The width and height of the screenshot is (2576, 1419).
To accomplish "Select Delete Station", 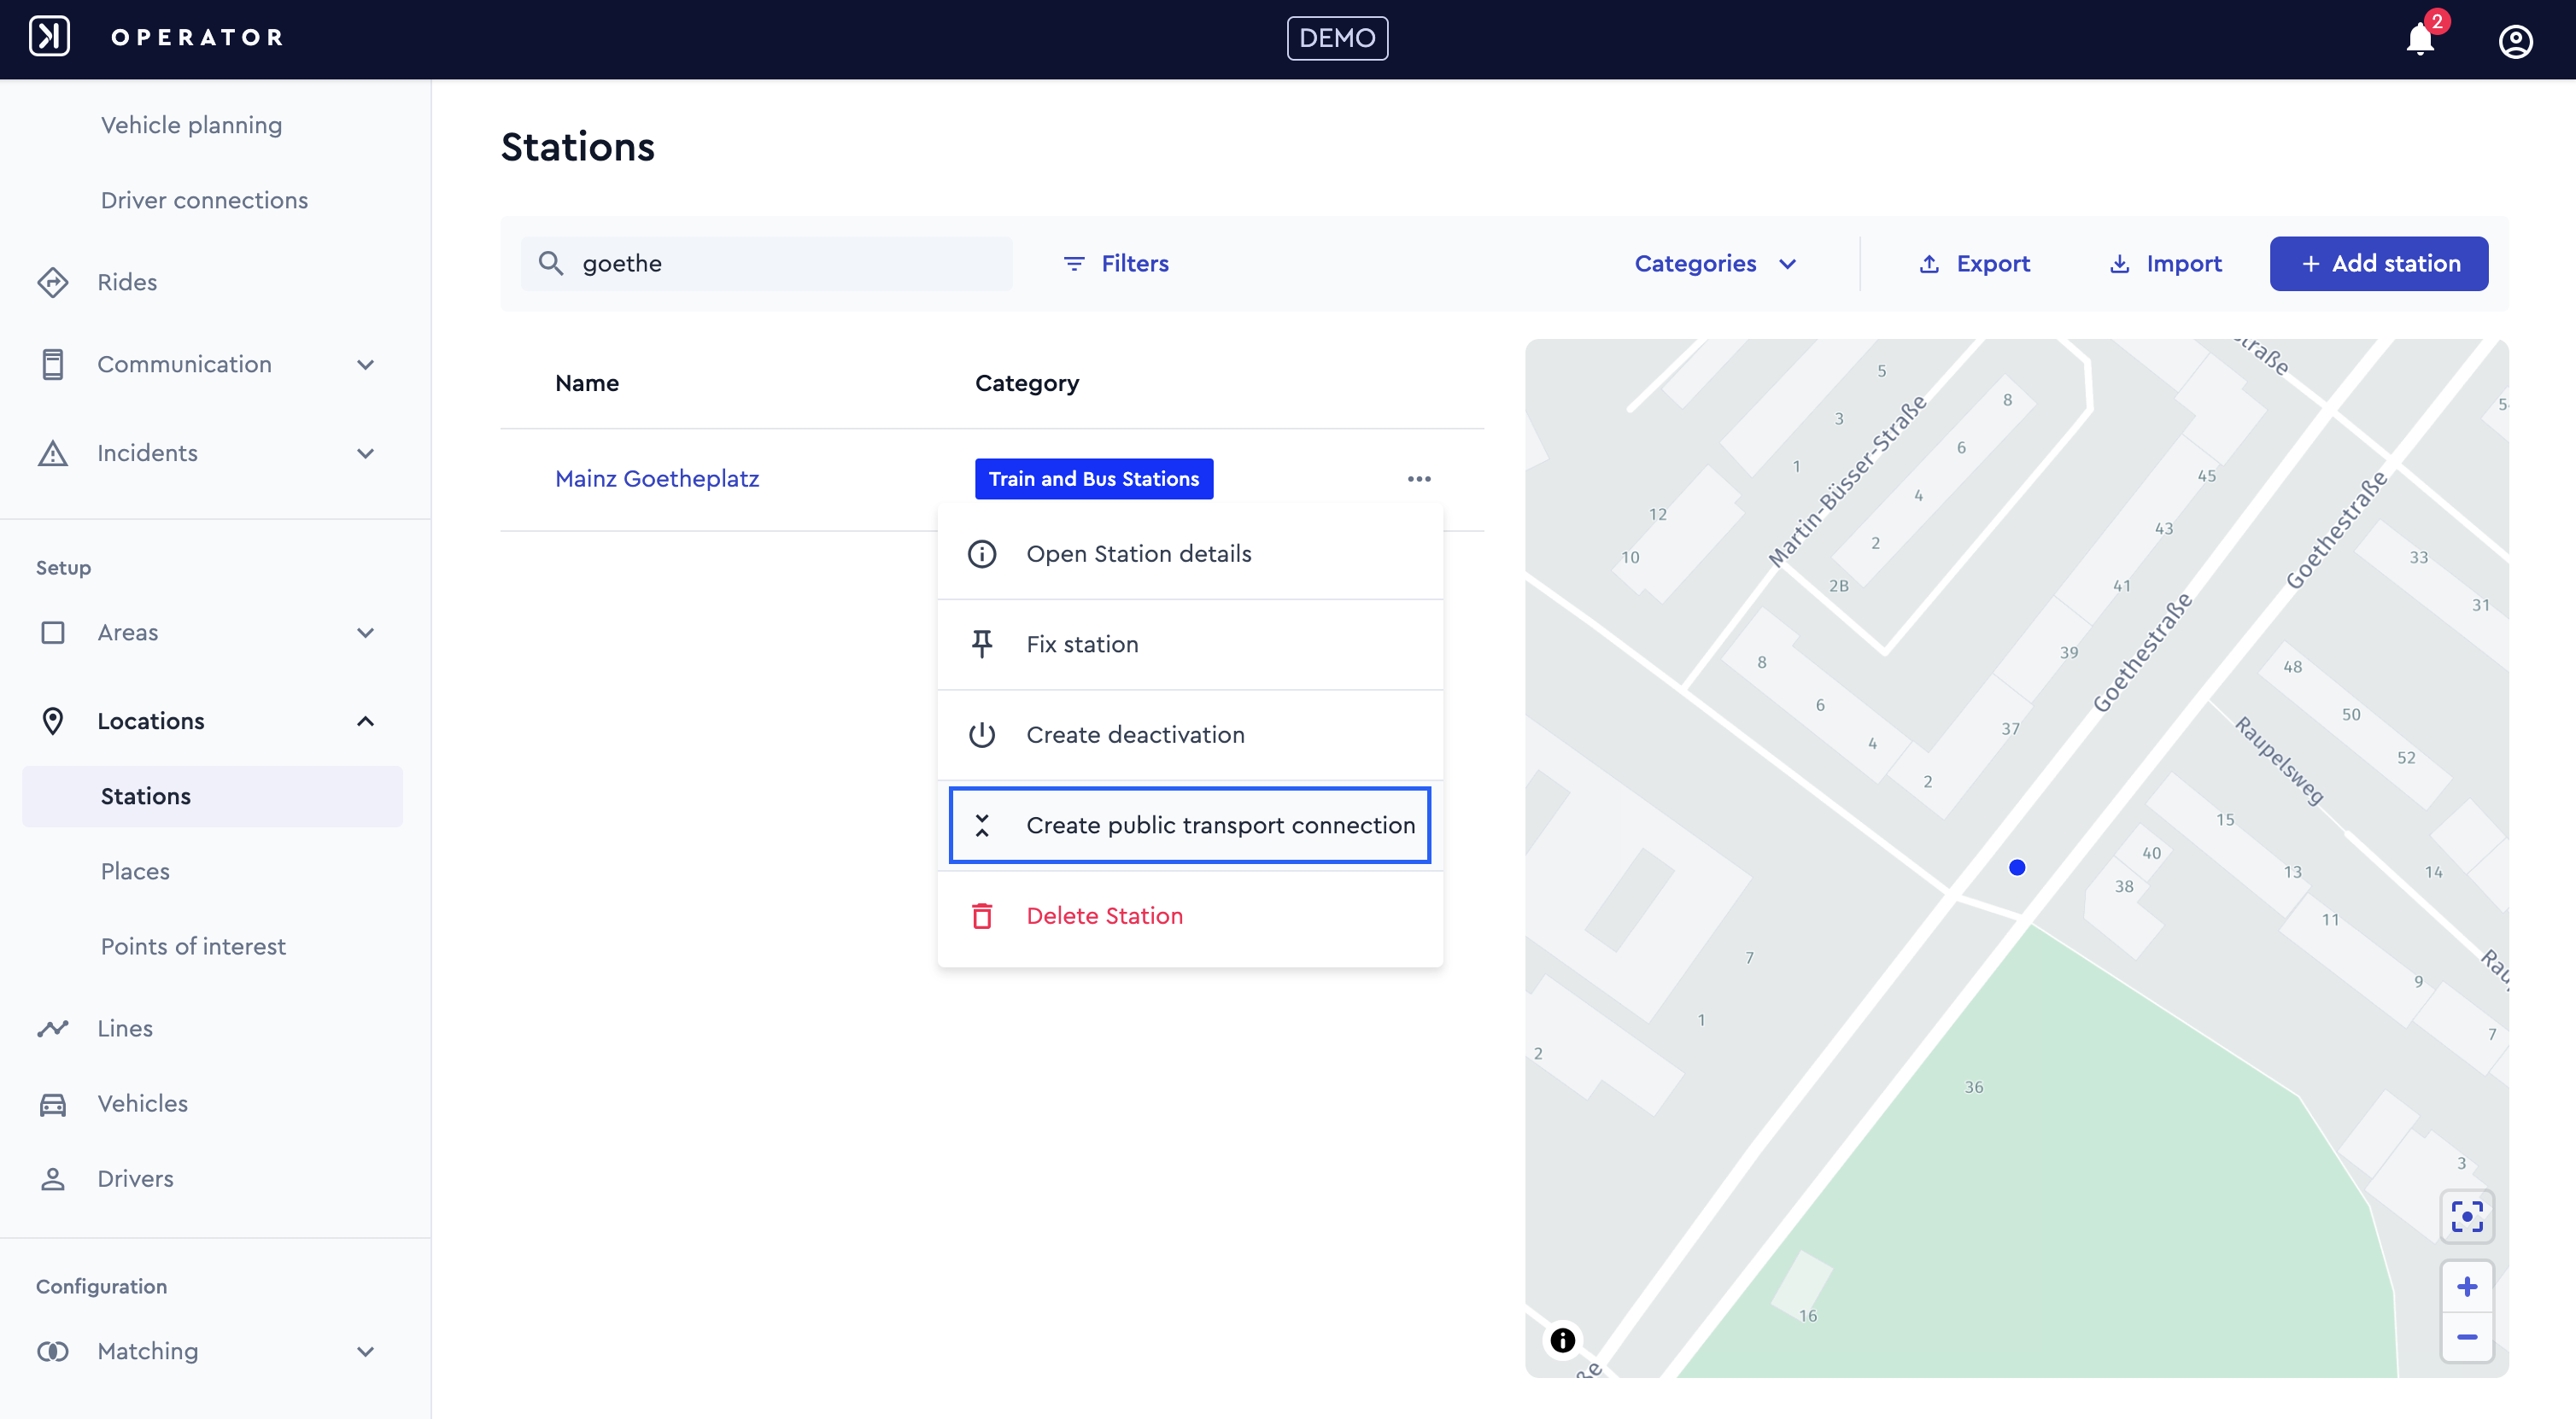I will (1190, 915).
